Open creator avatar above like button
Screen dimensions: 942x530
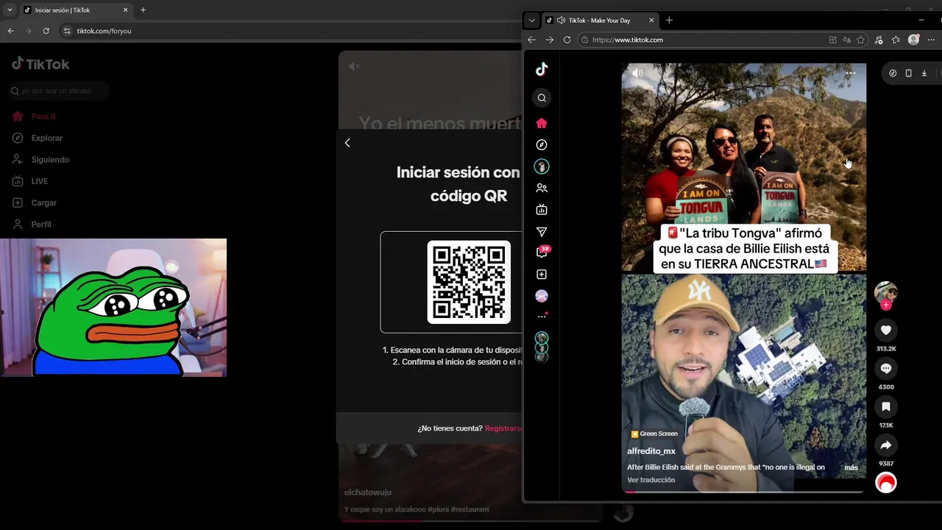tap(886, 292)
